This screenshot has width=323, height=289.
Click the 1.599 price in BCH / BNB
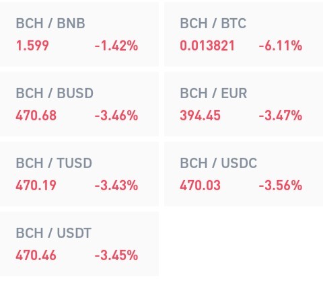(32, 46)
